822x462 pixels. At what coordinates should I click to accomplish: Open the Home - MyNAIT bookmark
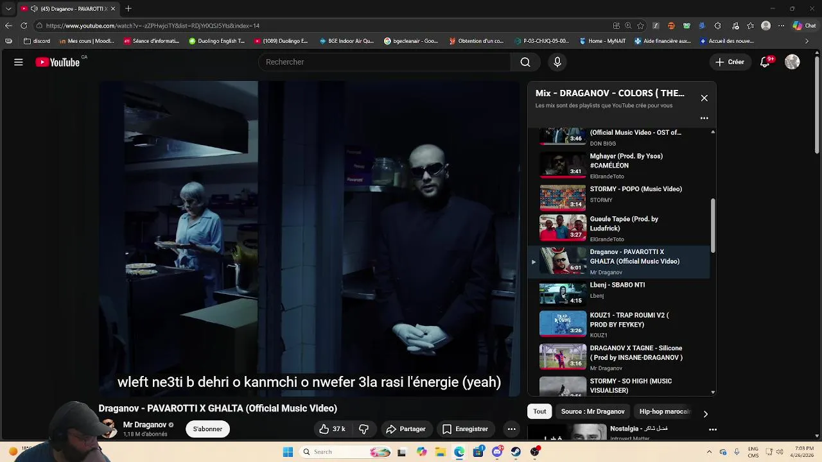pos(602,41)
